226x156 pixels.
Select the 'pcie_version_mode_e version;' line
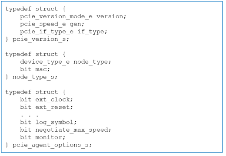(x=73, y=16)
